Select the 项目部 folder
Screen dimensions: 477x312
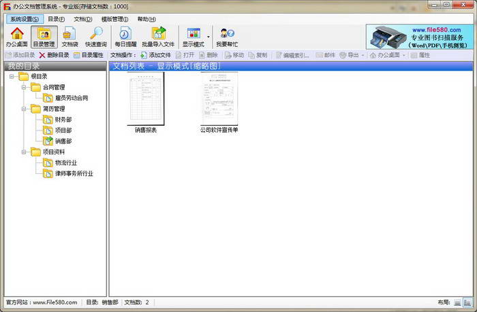coord(63,131)
